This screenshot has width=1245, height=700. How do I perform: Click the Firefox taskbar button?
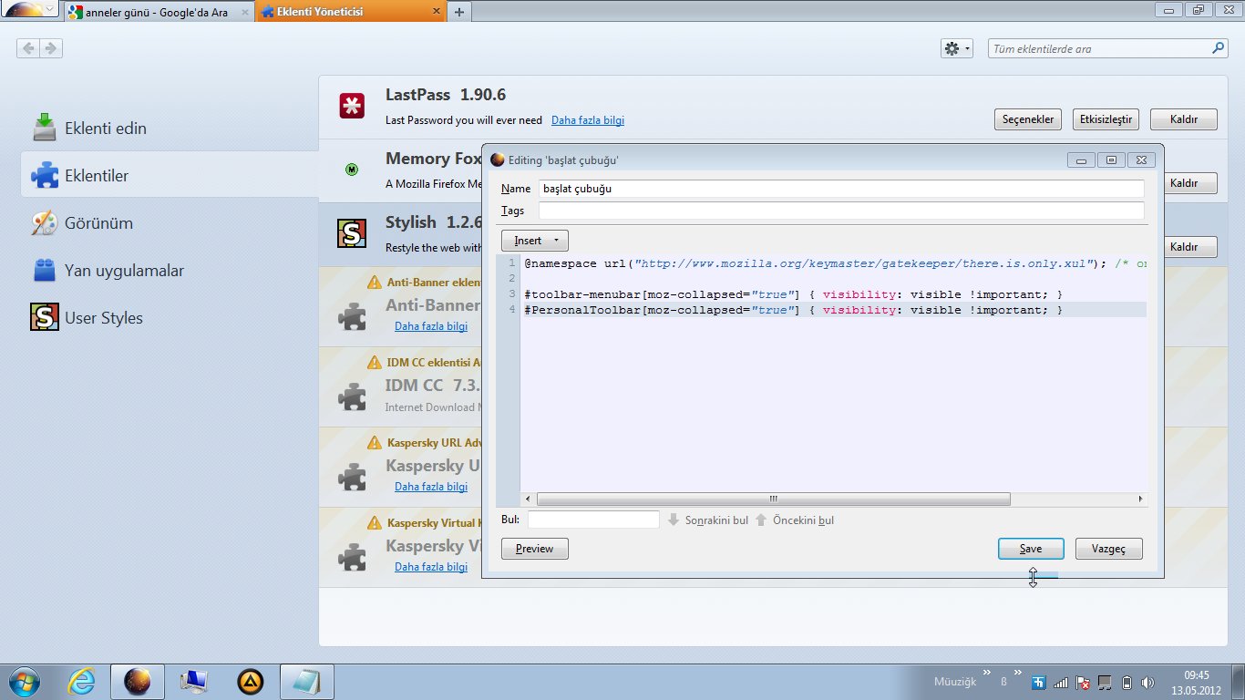(x=138, y=682)
